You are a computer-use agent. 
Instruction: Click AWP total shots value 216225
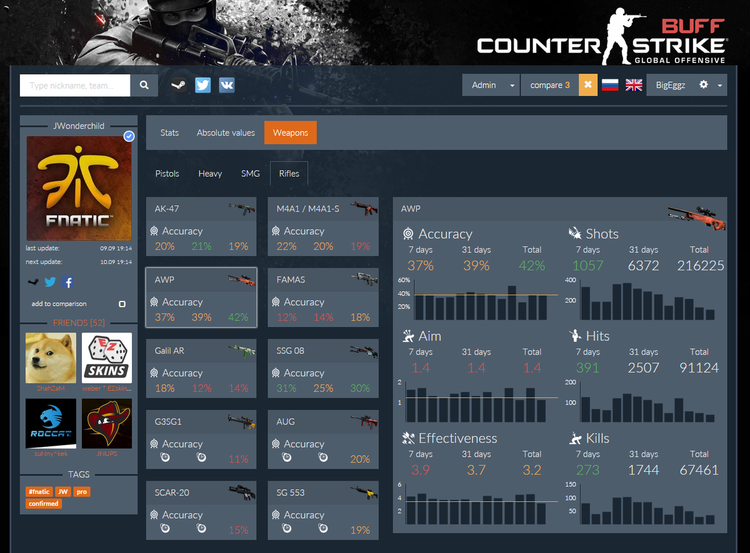pyautogui.click(x=701, y=265)
